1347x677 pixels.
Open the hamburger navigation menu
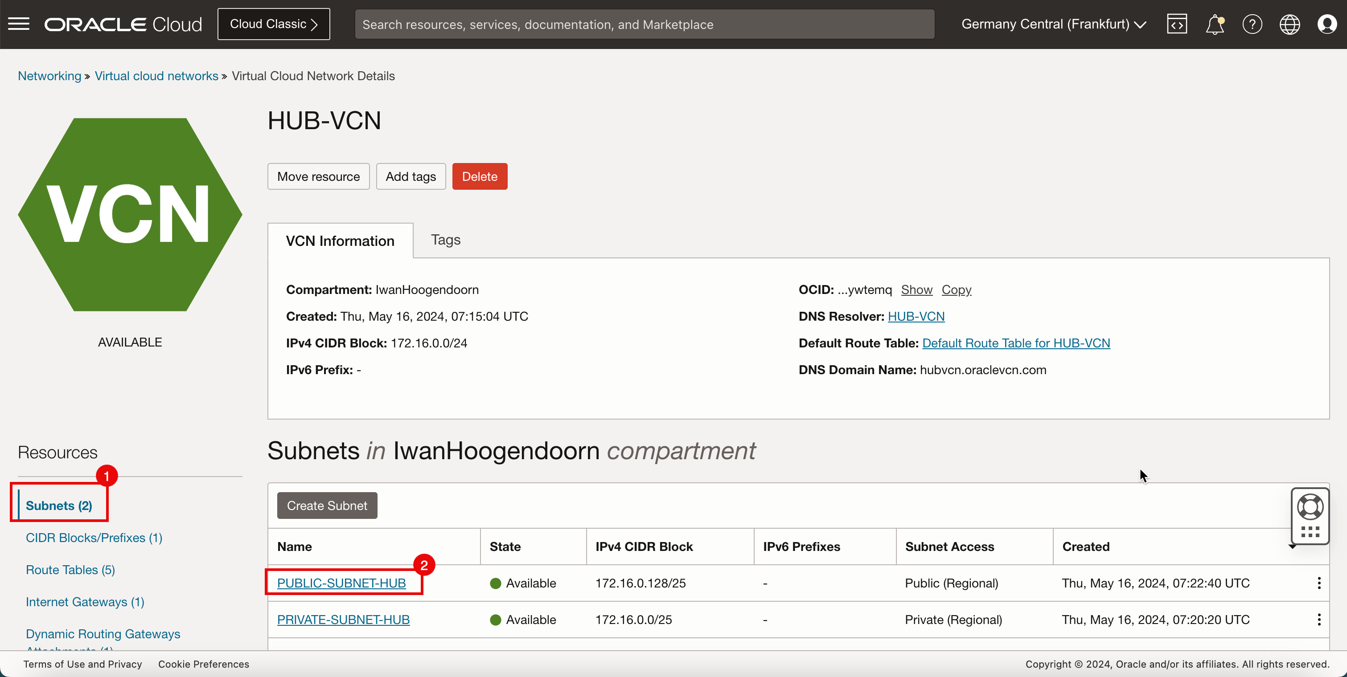[19, 24]
